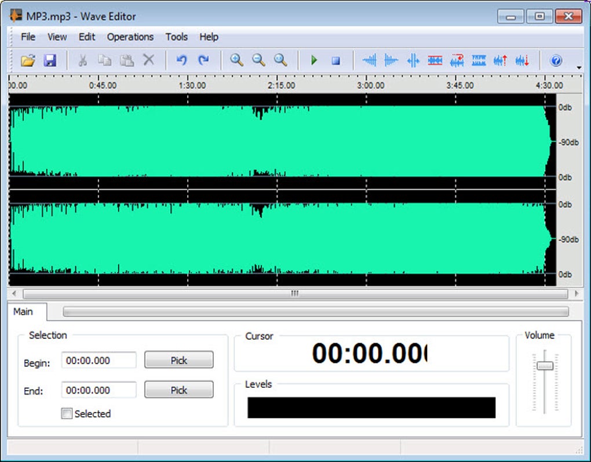Click the Pick button next to Begin
The width and height of the screenshot is (591, 462).
pyautogui.click(x=178, y=360)
